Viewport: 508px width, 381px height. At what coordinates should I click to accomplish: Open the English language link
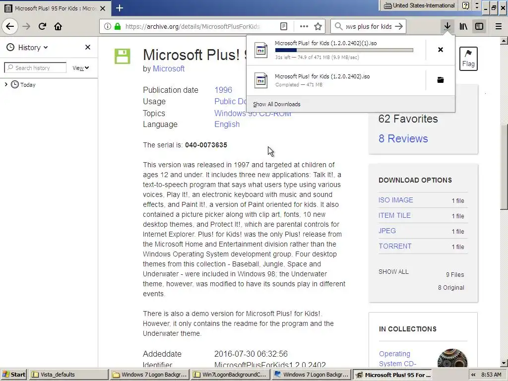(227, 125)
